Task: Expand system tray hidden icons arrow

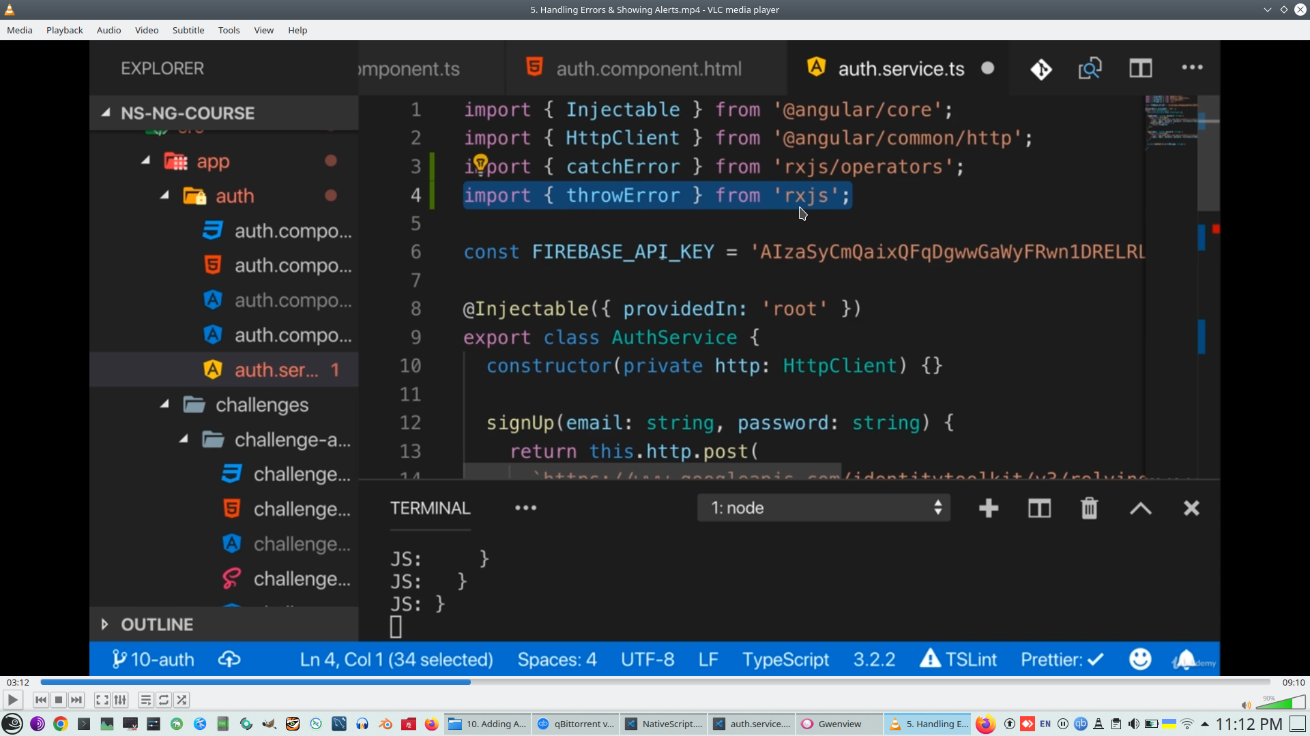Action: pyautogui.click(x=1204, y=724)
